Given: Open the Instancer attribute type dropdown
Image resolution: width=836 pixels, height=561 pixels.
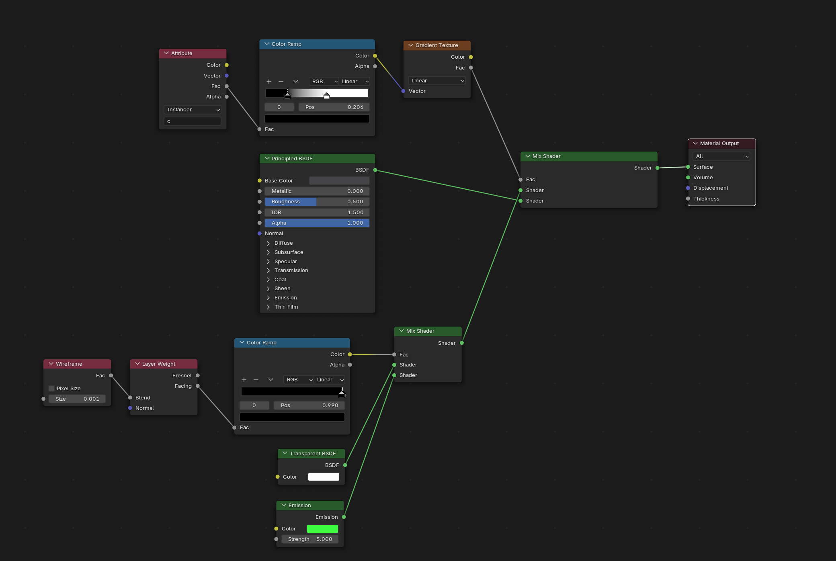Looking at the screenshot, I should (x=193, y=110).
